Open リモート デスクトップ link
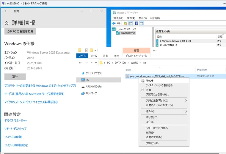Screen dimensions: 226x154 [15, 129]
